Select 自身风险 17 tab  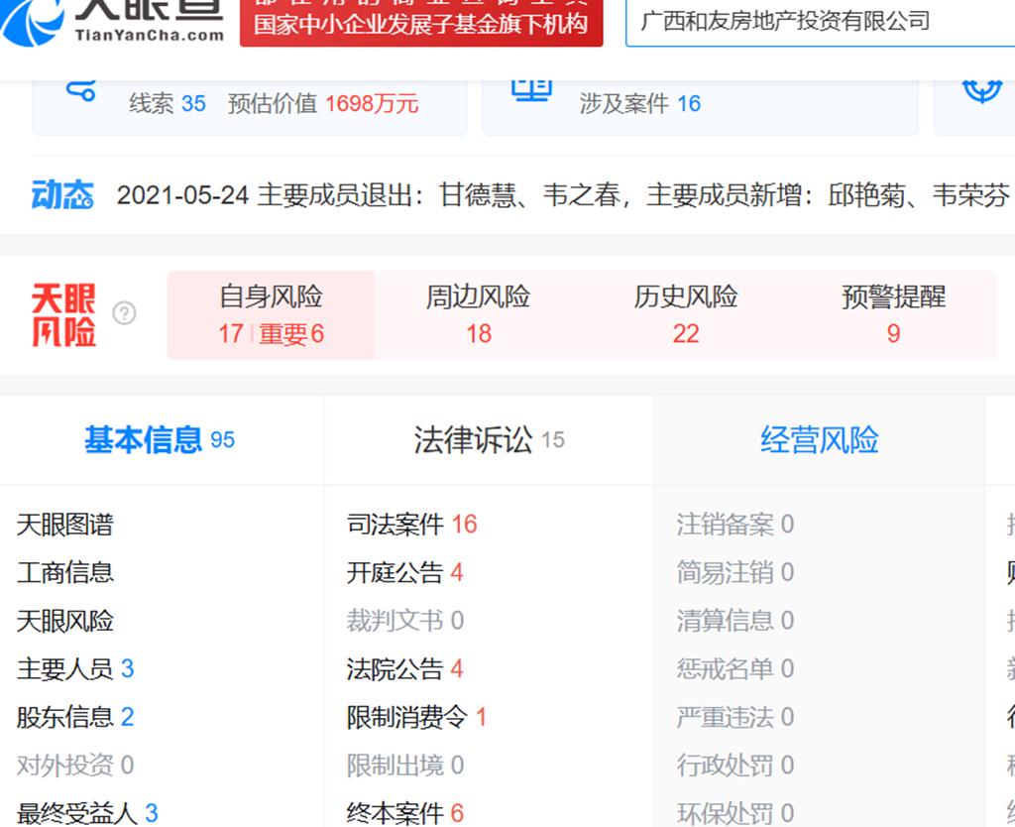pos(271,315)
